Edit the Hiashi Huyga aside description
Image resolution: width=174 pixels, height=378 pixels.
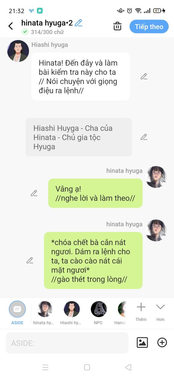[x=144, y=137]
